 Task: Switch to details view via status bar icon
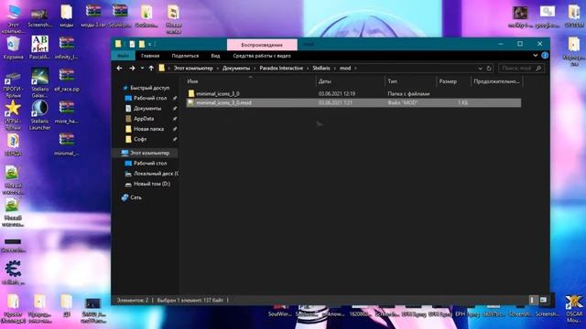533,300
